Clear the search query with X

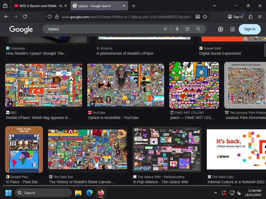(165, 29)
